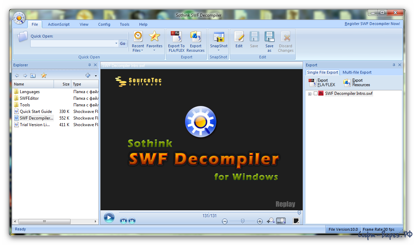Image resolution: width=415 pixels, height=245 pixels.
Task: Sort Explorer list by Type column
Action: [85, 84]
